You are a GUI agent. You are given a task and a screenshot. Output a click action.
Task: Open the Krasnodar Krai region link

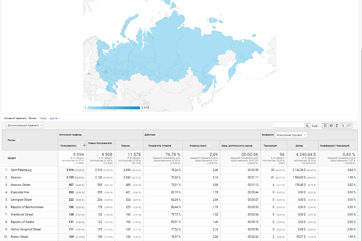(x=20, y=192)
